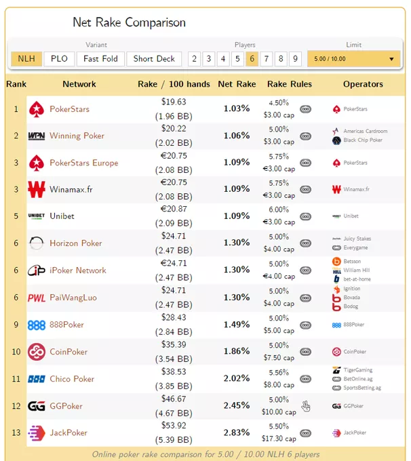Set players to 8
Viewport: 411px width, 461px height.
(x=281, y=59)
